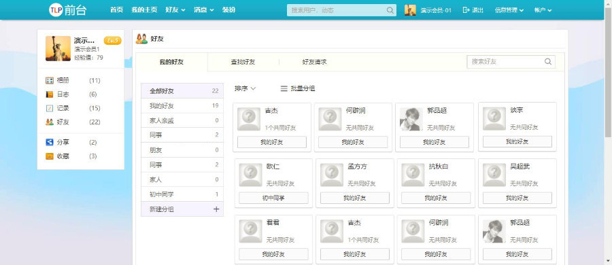This screenshot has height=265, width=612.
Task: Click 君君's placeholder avatar
Action: 250,232
